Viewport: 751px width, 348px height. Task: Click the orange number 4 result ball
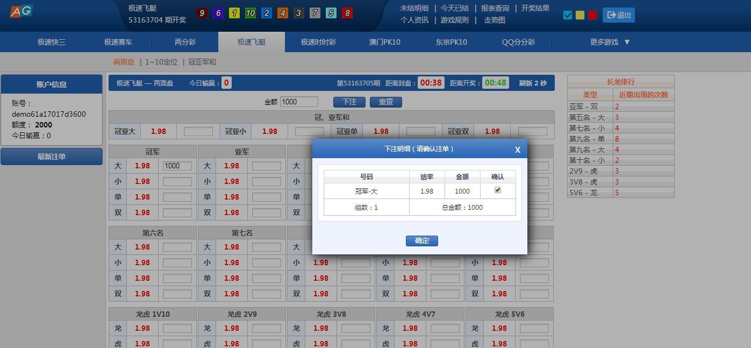(x=282, y=13)
